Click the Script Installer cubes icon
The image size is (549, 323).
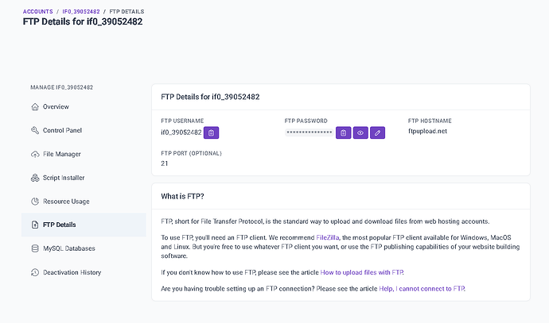click(35, 178)
